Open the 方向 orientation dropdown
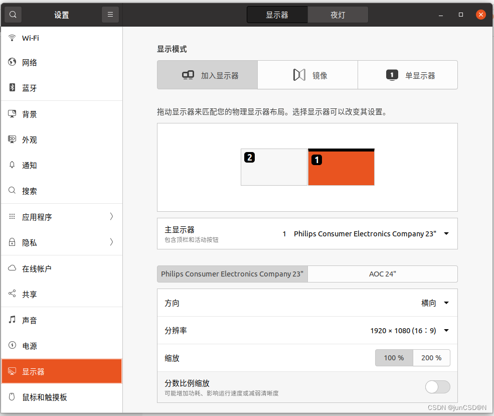The height and width of the screenshot is (416, 494). 307,303
